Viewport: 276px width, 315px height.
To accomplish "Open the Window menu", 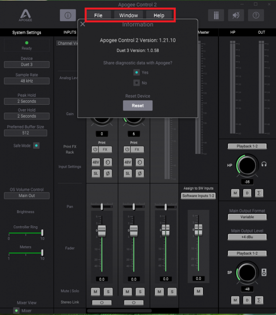I will 128,16.
